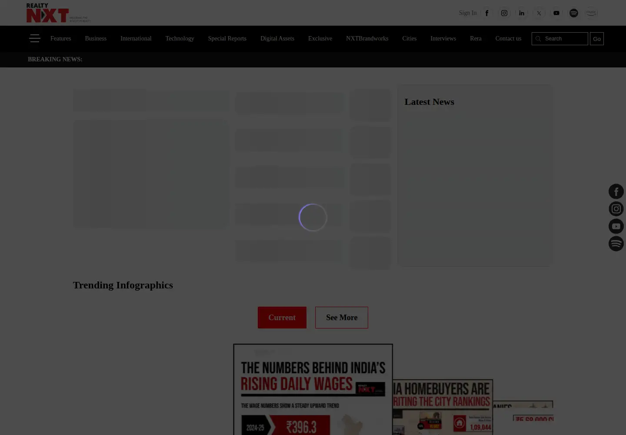
Task: Click the See More infographics button
Action: [x=342, y=318]
